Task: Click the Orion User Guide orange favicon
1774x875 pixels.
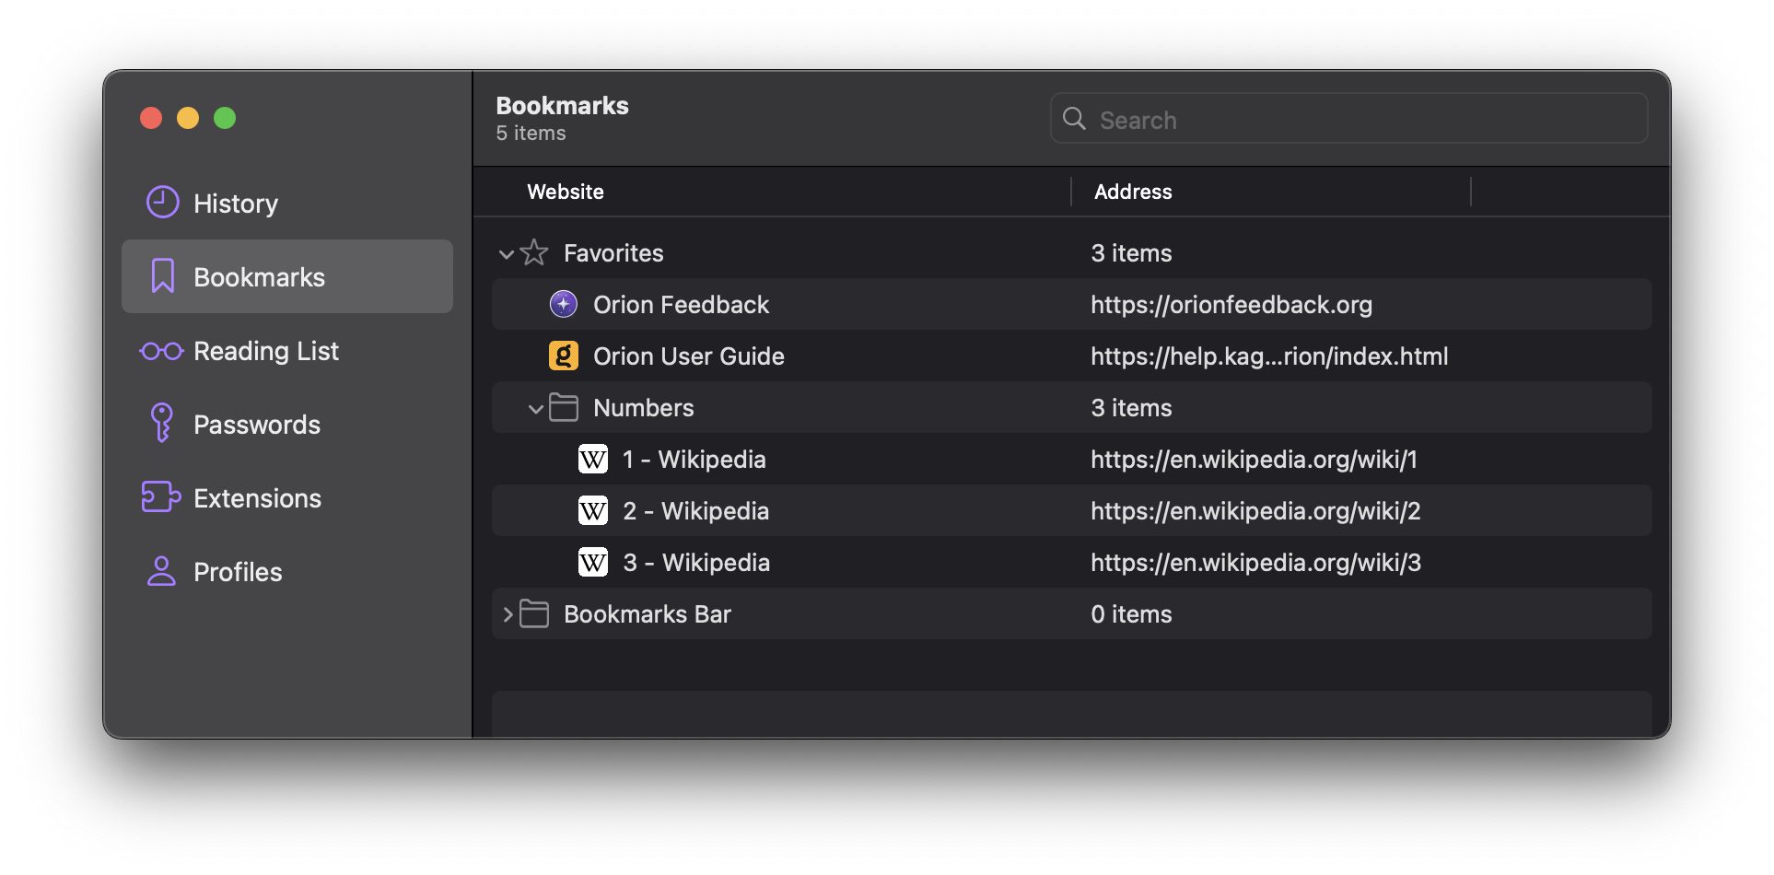Action: (564, 356)
